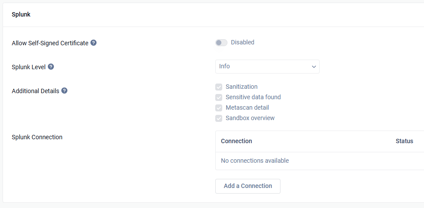Screen dimensions: 424x208
Task: Click the Disabled status text
Action: tap(243, 43)
